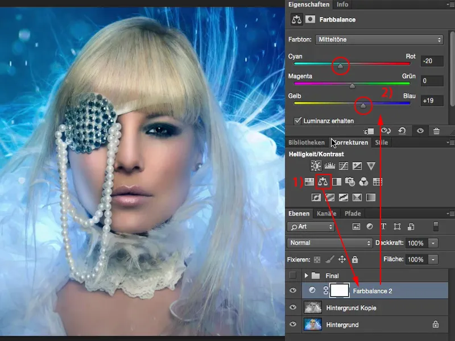Switch to the Stile tab
Viewport: 455px width, 341px height.
tap(381, 143)
